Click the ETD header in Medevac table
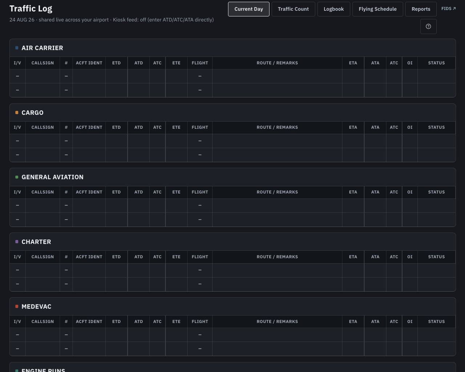 pos(116,321)
